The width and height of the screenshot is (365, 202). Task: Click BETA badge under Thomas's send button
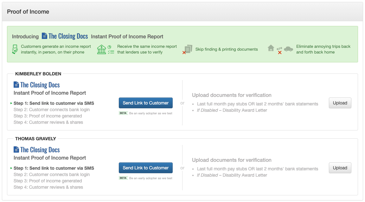click(123, 178)
